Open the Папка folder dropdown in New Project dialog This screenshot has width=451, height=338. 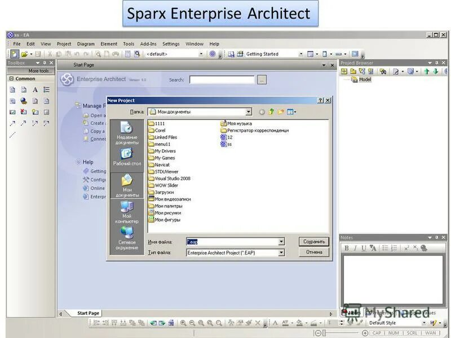tap(249, 112)
